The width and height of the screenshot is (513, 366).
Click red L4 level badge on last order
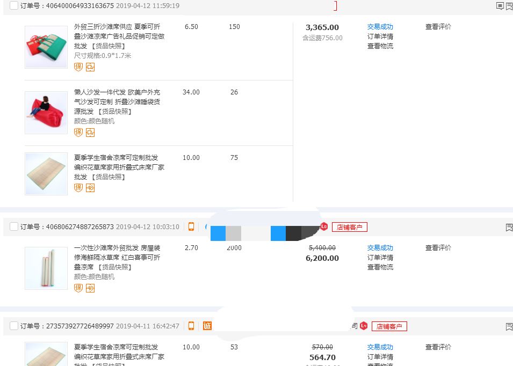(364, 326)
